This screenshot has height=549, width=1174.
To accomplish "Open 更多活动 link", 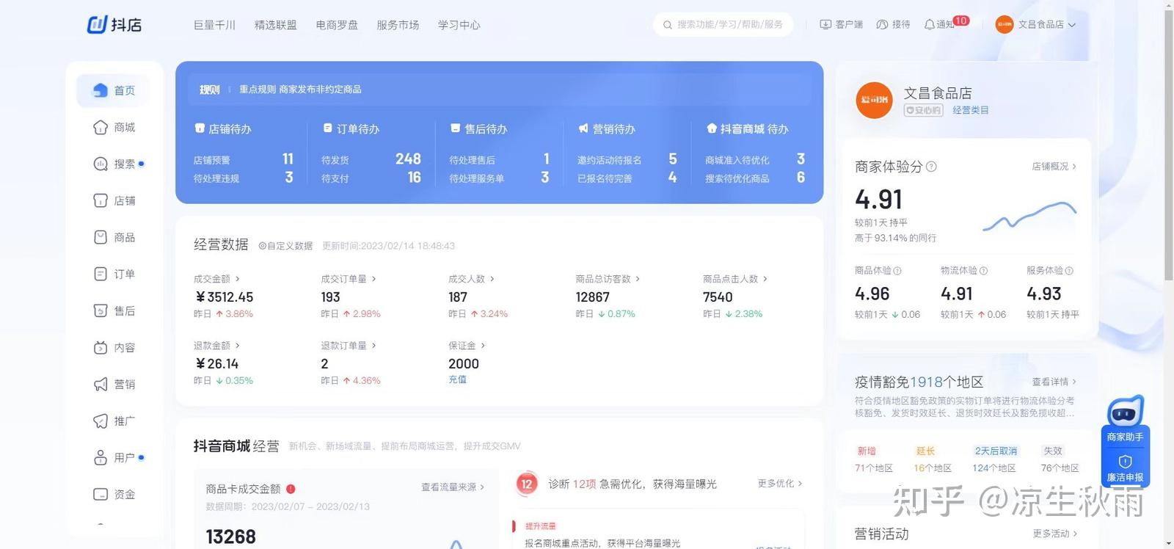I will tap(1054, 534).
